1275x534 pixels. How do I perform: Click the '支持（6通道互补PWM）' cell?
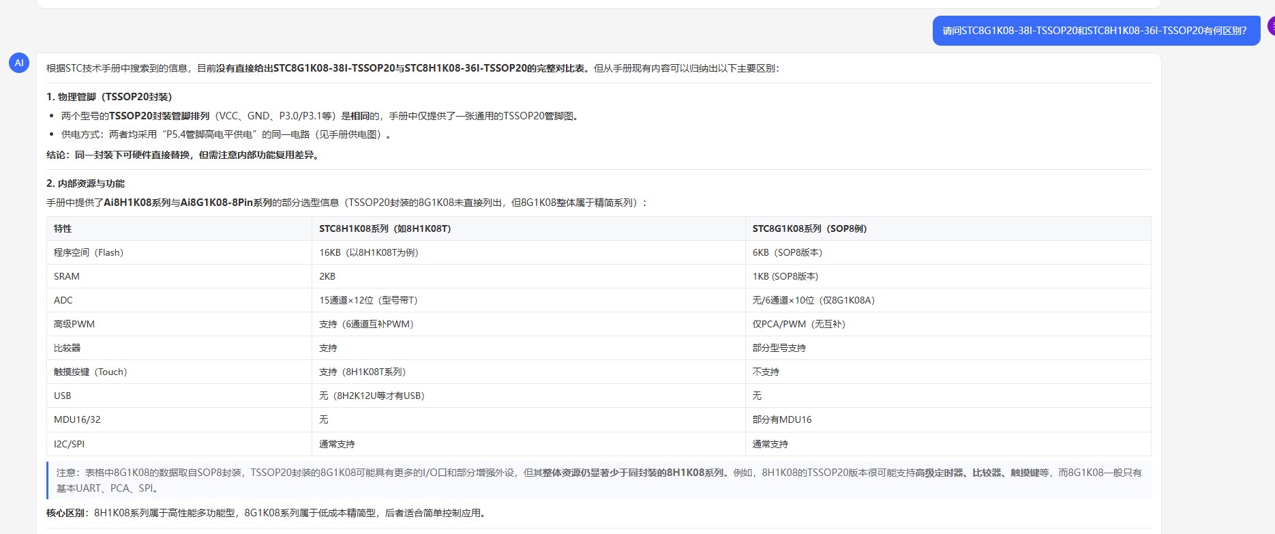(x=528, y=324)
